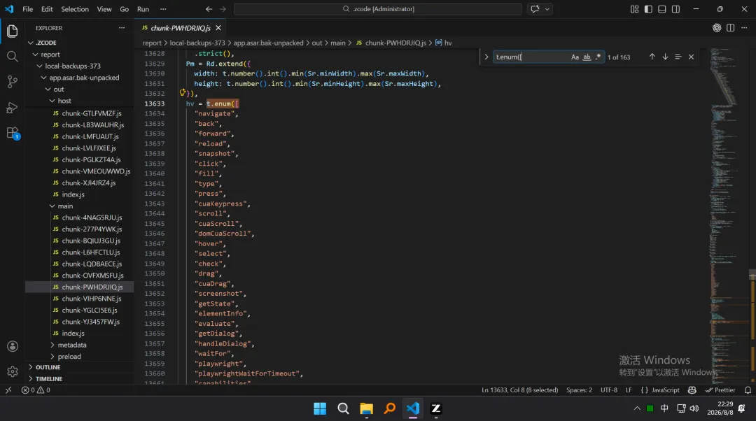756x421 pixels.
Task: Open the Accounts menu
Action: click(x=13, y=346)
